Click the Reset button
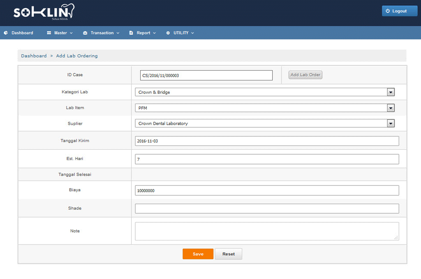421x279 pixels. (x=229, y=254)
